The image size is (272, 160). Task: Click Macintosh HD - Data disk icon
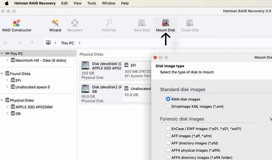coord(13,60)
